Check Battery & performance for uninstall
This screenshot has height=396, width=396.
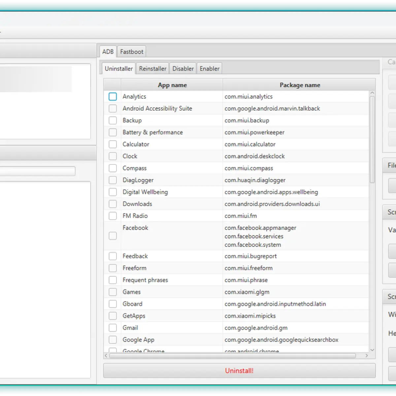[113, 132]
